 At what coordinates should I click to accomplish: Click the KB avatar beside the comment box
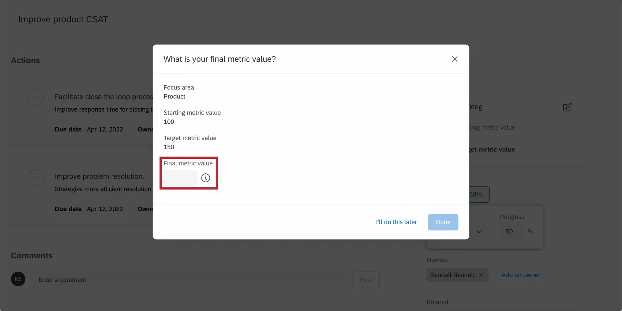(x=18, y=279)
